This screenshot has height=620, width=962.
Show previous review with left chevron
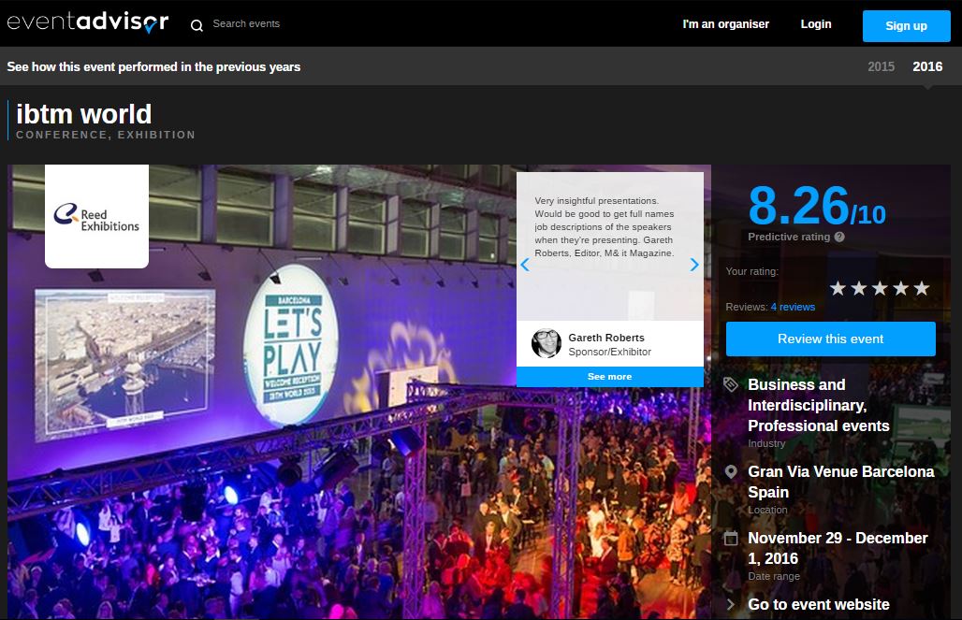[525, 265]
